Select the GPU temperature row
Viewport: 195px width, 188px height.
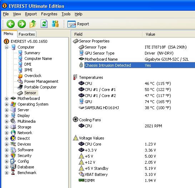click(137, 102)
